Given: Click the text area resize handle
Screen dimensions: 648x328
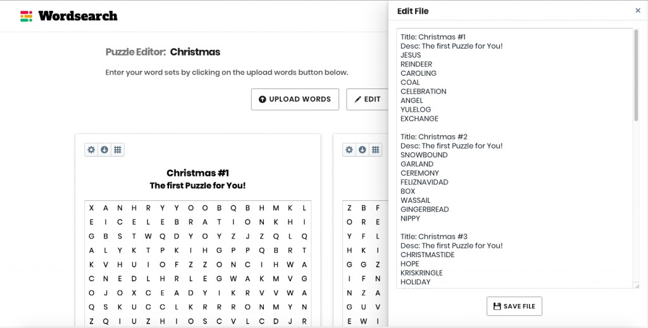Looking at the screenshot, I should [x=635, y=286].
